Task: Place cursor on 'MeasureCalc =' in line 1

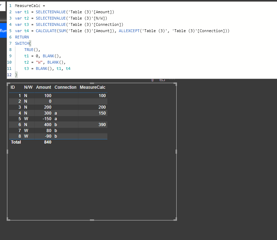Action: point(30,6)
